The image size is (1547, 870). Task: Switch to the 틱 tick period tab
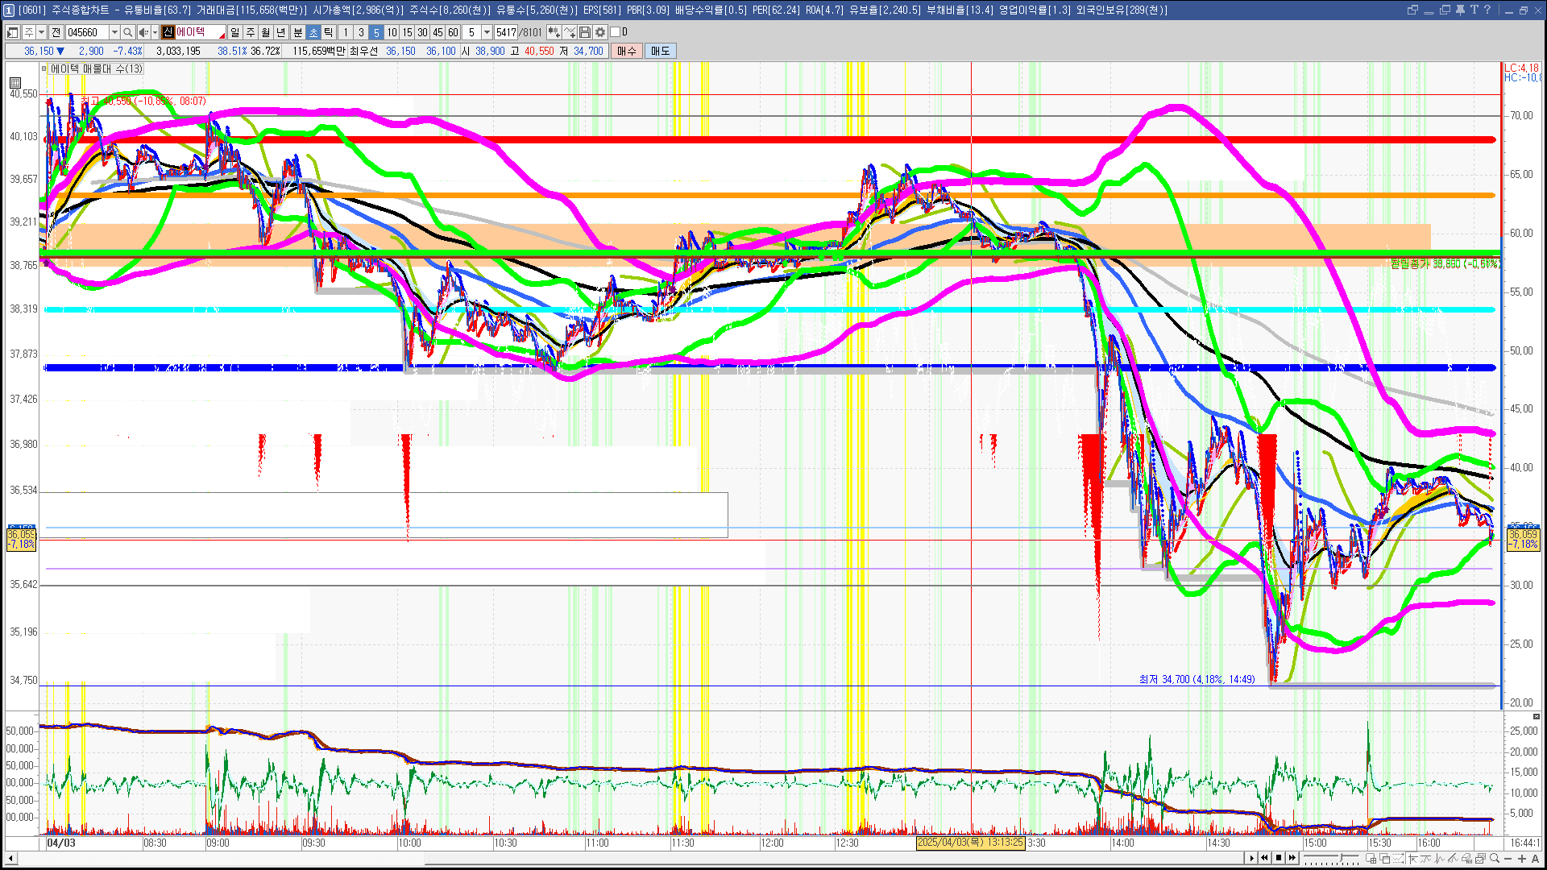point(328,32)
